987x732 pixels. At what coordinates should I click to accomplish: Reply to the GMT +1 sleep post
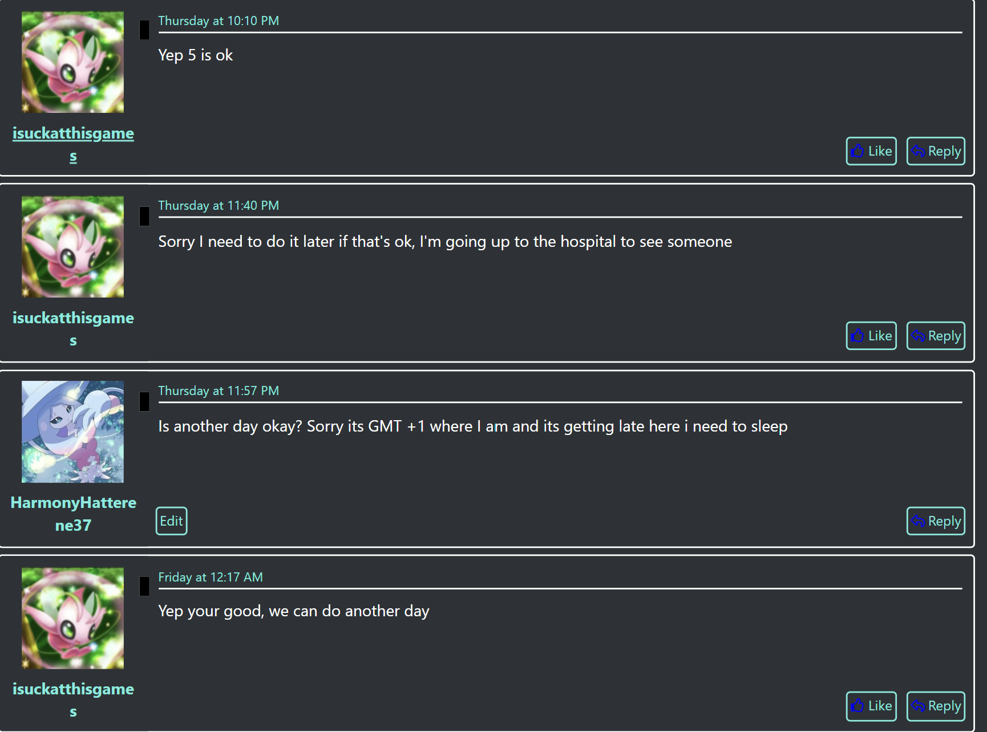click(935, 521)
